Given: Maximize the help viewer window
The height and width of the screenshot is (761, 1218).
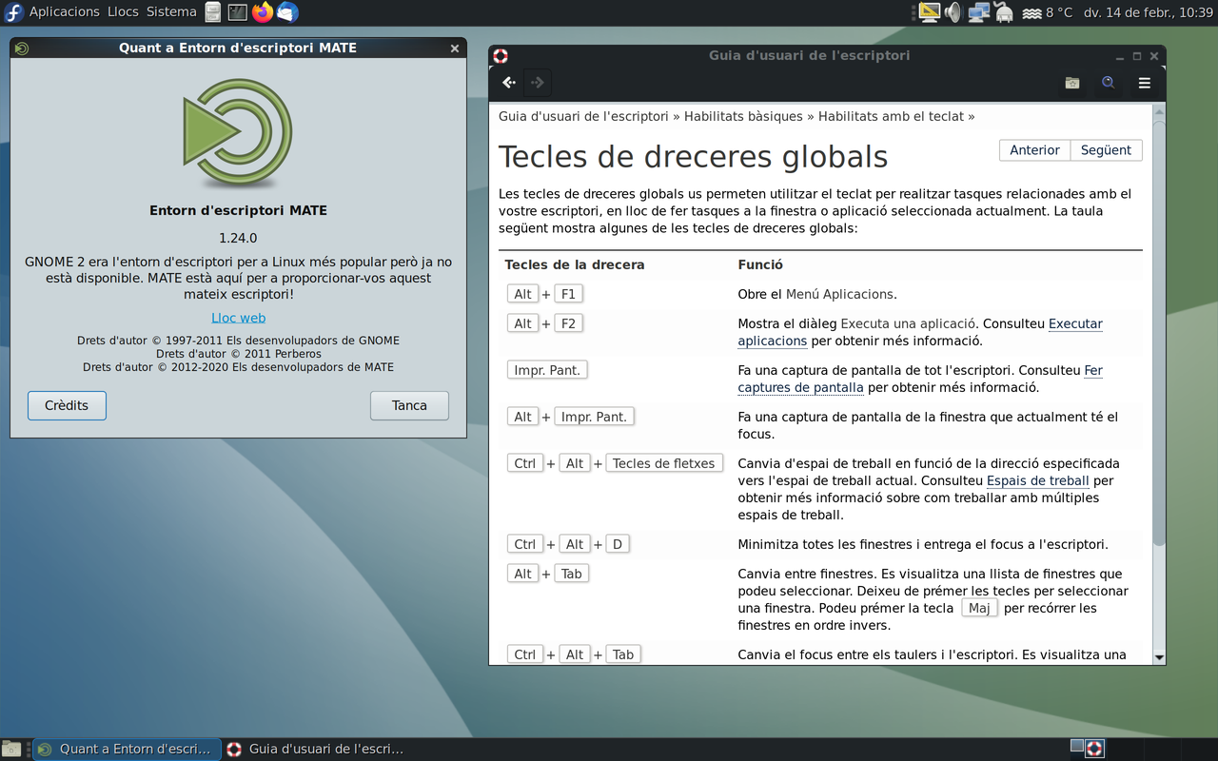Looking at the screenshot, I should coord(1138,56).
